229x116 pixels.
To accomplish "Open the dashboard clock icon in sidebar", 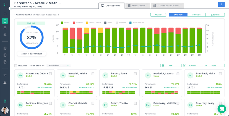I will click(5, 14).
